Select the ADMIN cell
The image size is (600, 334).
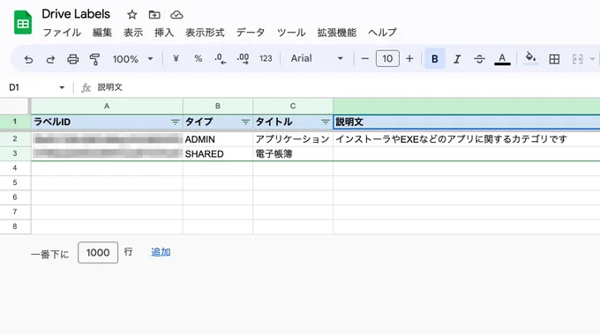pos(218,139)
